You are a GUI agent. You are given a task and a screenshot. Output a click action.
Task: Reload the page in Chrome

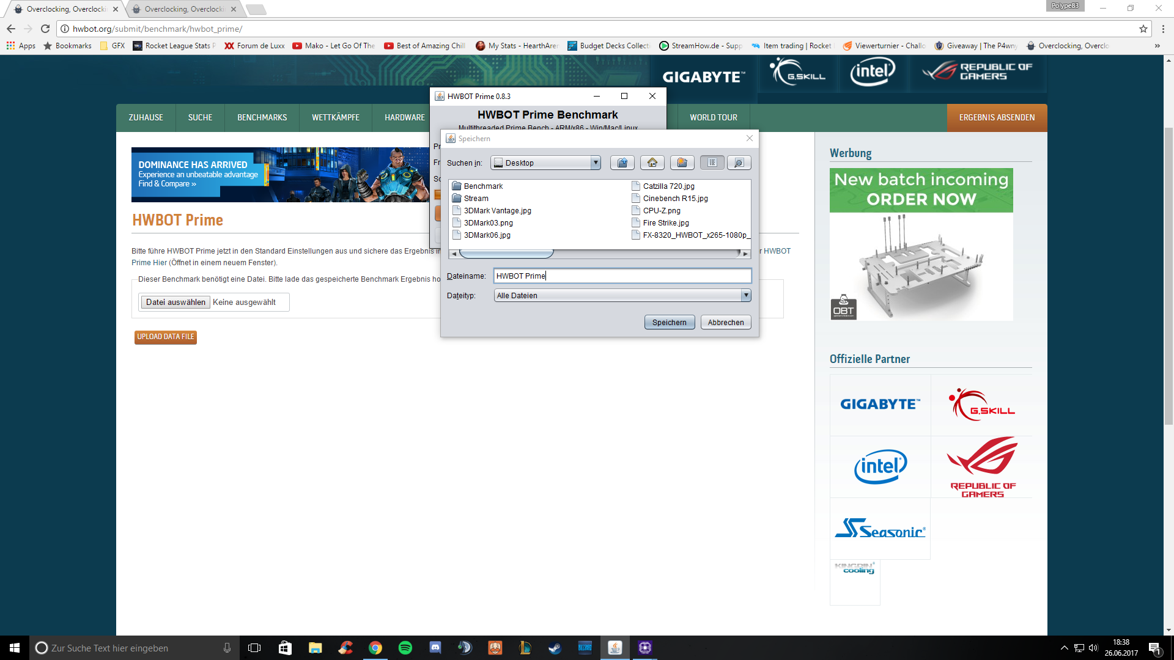(45, 29)
